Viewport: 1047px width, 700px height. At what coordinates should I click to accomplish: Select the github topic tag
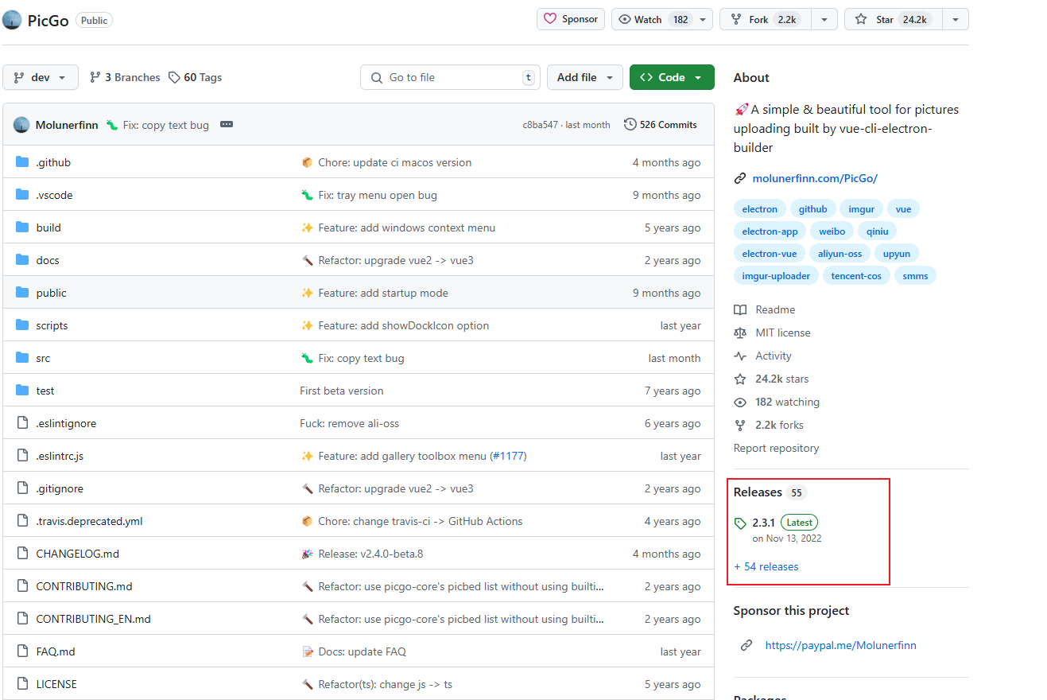click(x=812, y=209)
